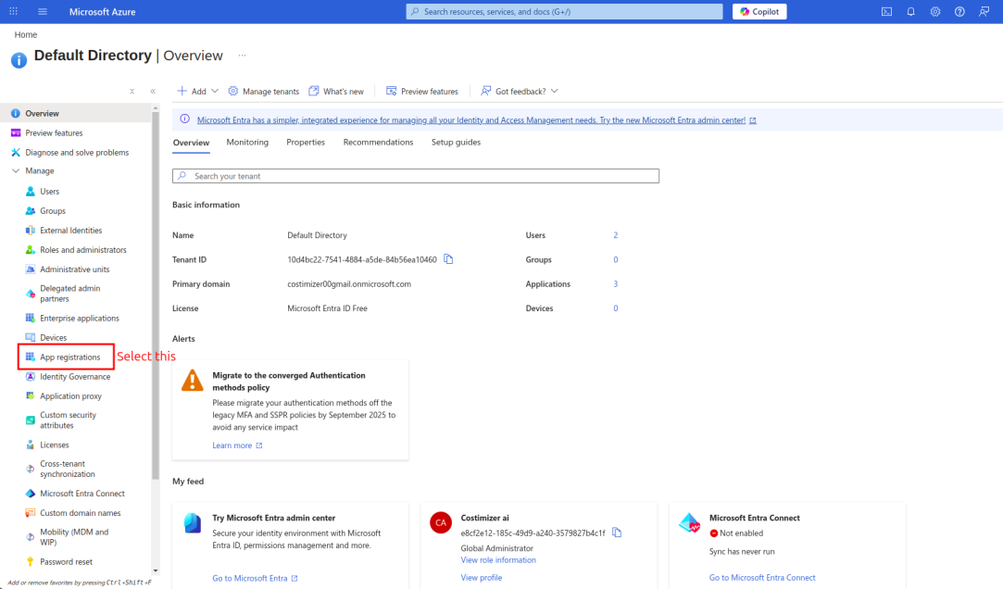
Task: Click the Administrative units icon
Action: (30, 269)
